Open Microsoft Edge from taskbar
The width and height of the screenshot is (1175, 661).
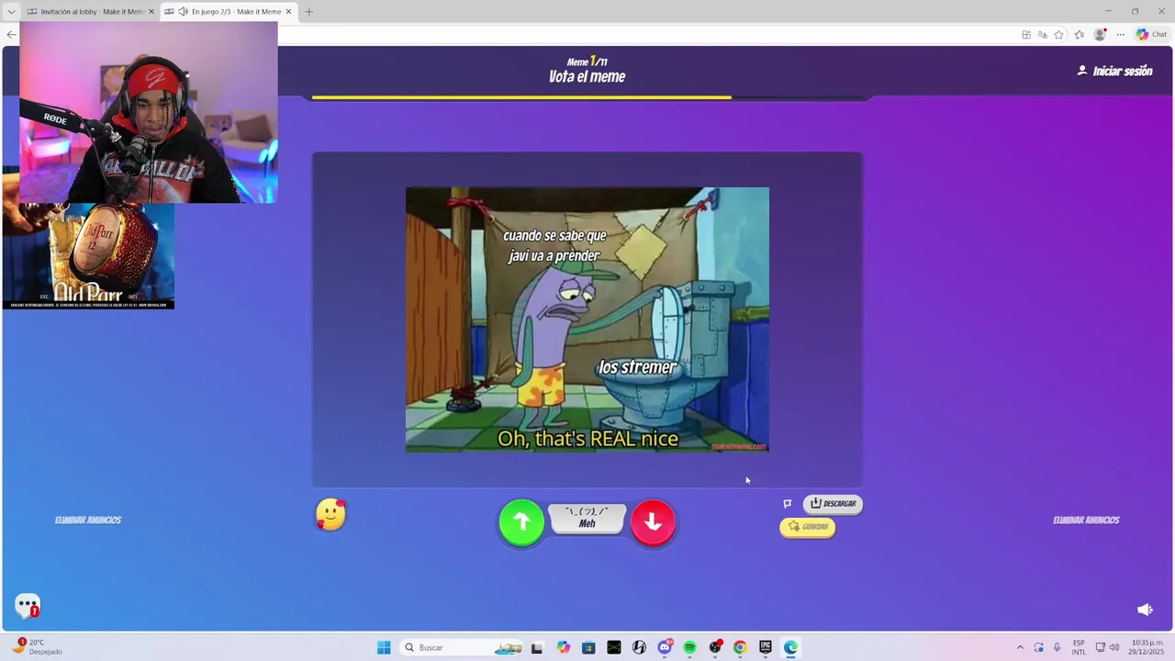[790, 647]
